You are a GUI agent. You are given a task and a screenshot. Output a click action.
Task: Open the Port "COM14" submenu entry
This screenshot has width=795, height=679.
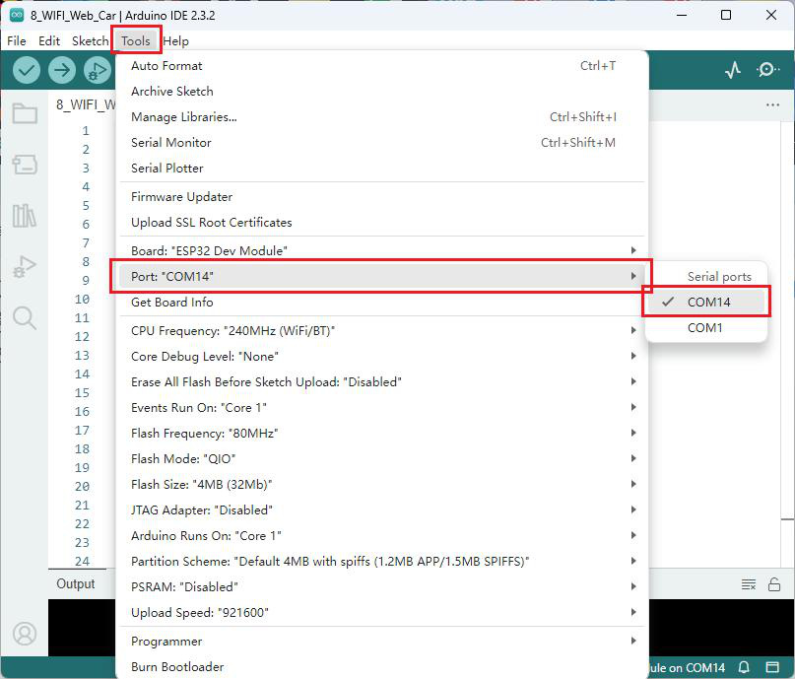[382, 276]
